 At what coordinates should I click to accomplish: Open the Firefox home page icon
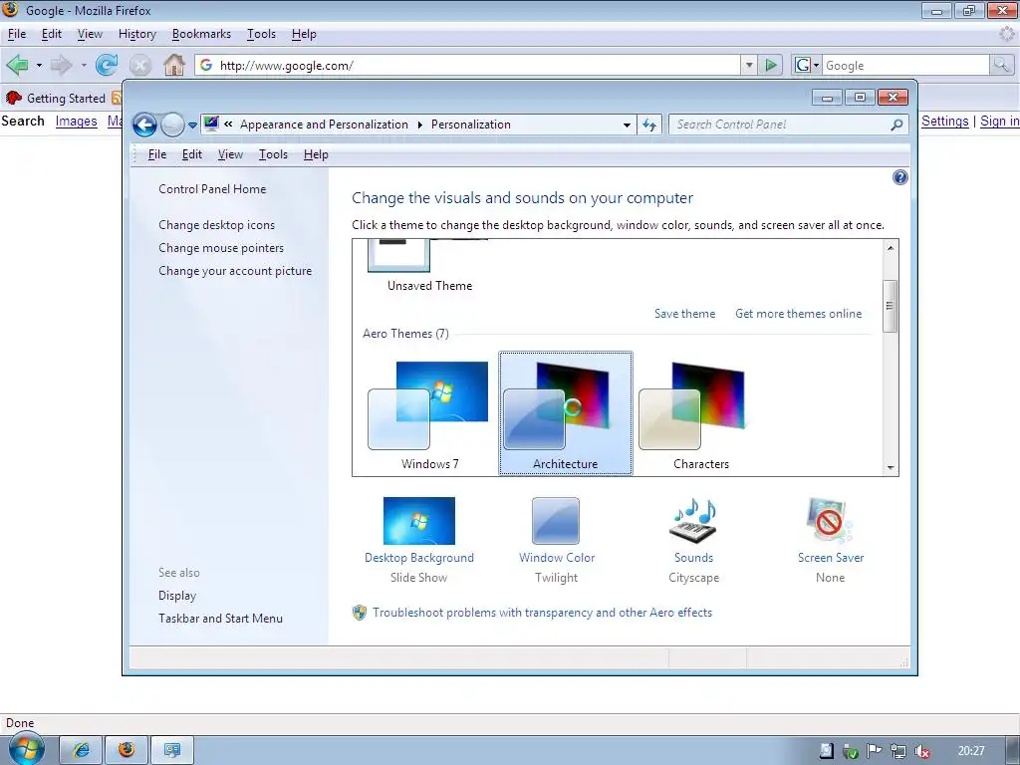(173, 65)
